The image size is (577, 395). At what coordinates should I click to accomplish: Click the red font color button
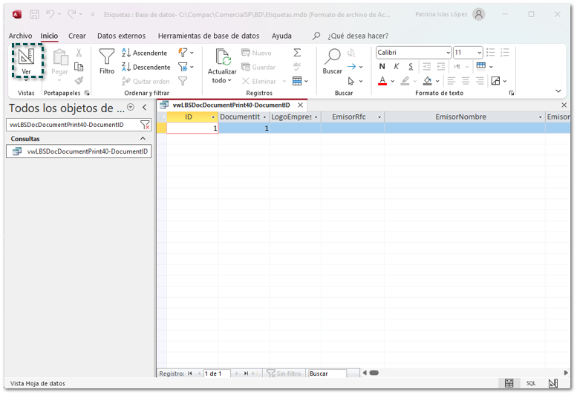tap(382, 81)
